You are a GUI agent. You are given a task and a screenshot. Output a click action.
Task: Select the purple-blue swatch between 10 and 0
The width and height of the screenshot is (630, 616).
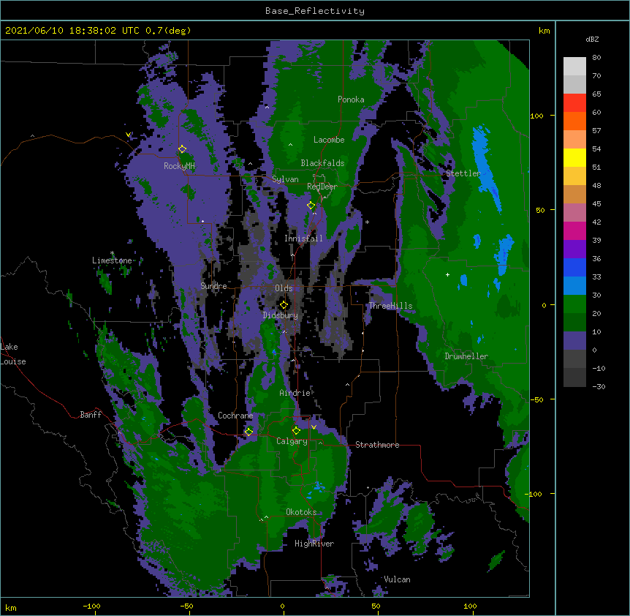click(x=574, y=341)
